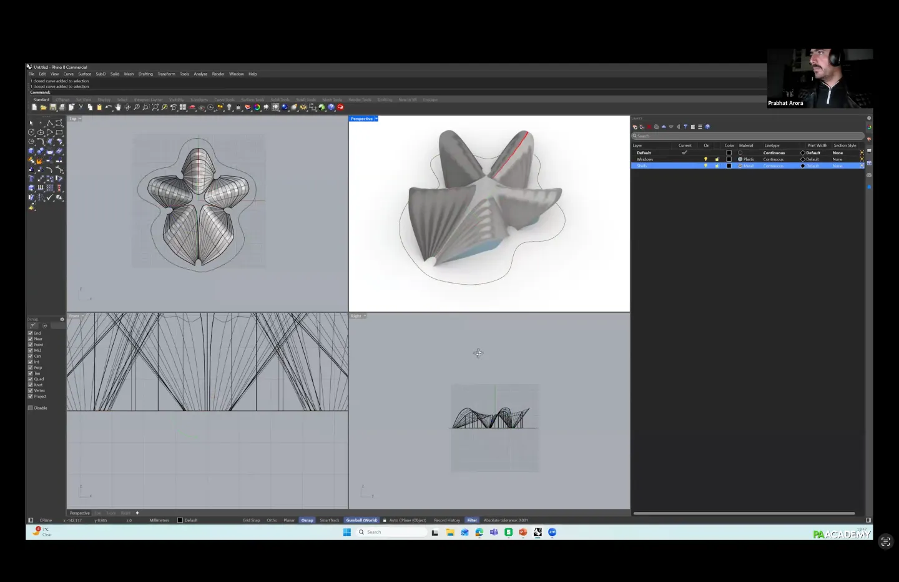Viewport: 899px width, 582px height.
Task: Open the Perspective viewport dropdown arrow
Action: 376,119
